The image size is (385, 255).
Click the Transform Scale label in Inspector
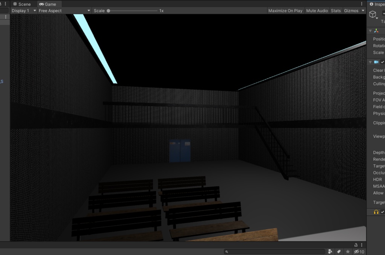tap(378, 52)
